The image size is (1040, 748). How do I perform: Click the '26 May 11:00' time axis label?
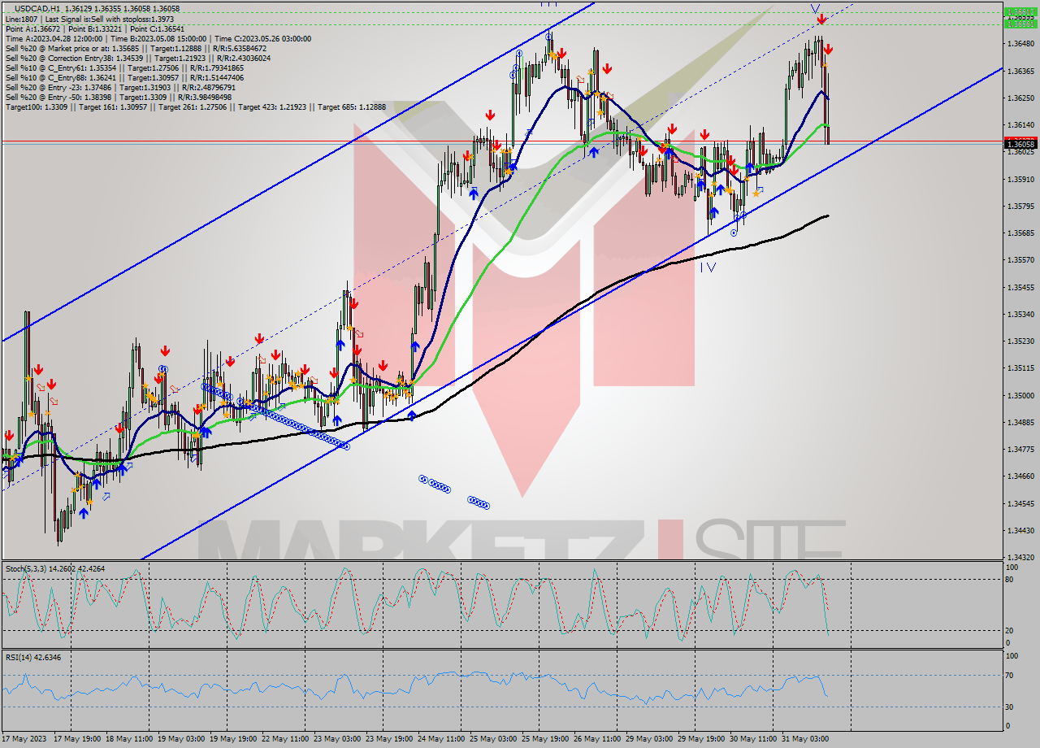pyautogui.click(x=598, y=739)
